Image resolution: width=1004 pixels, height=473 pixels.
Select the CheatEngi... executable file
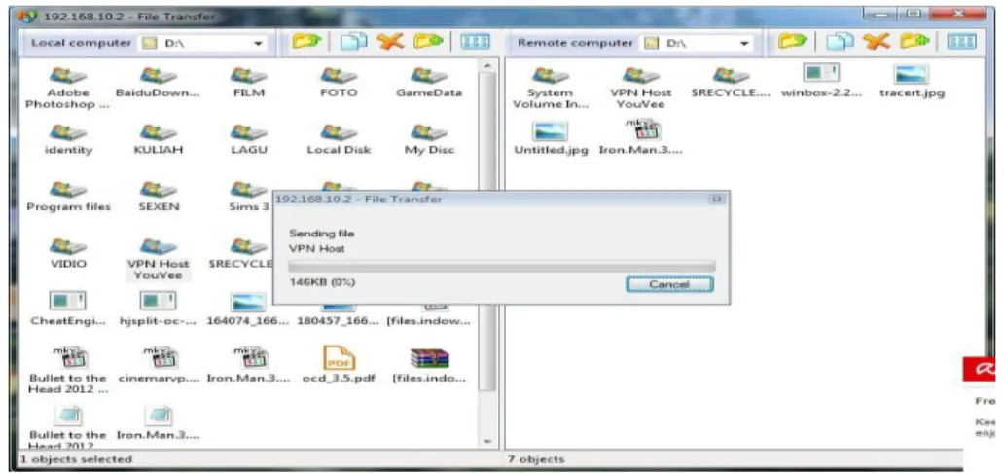(68, 309)
